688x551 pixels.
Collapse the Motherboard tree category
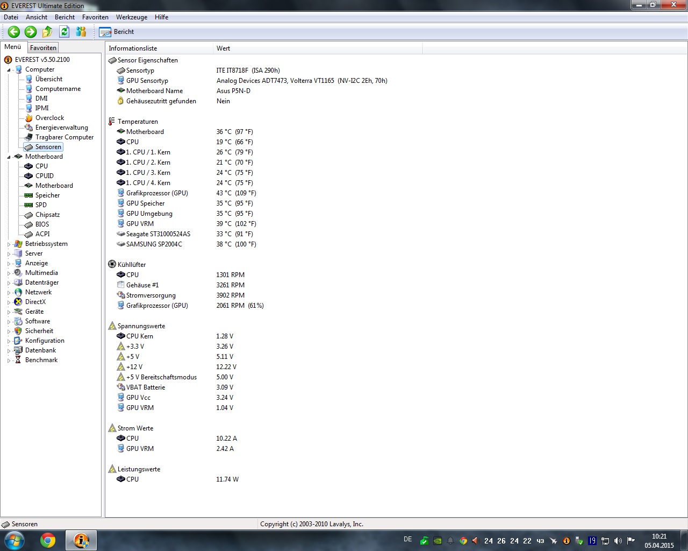click(x=9, y=157)
